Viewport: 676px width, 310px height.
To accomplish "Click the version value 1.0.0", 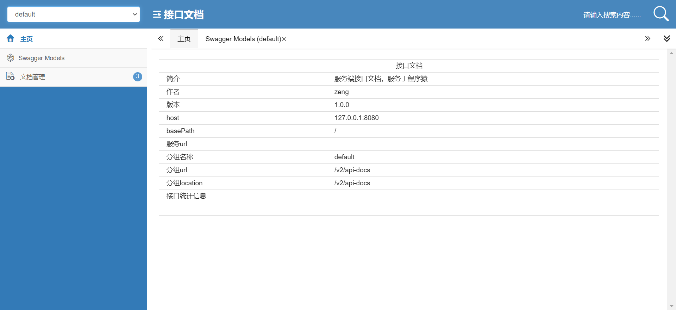I will [x=342, y=105].
